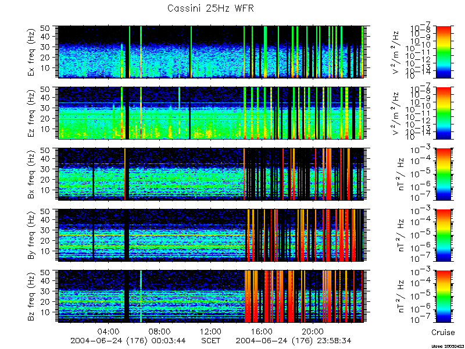This screenshot has width=465, height=349.
Task: Click the Bx color bar 'nT²/Hz' unit label
Action: coord(400,174)
